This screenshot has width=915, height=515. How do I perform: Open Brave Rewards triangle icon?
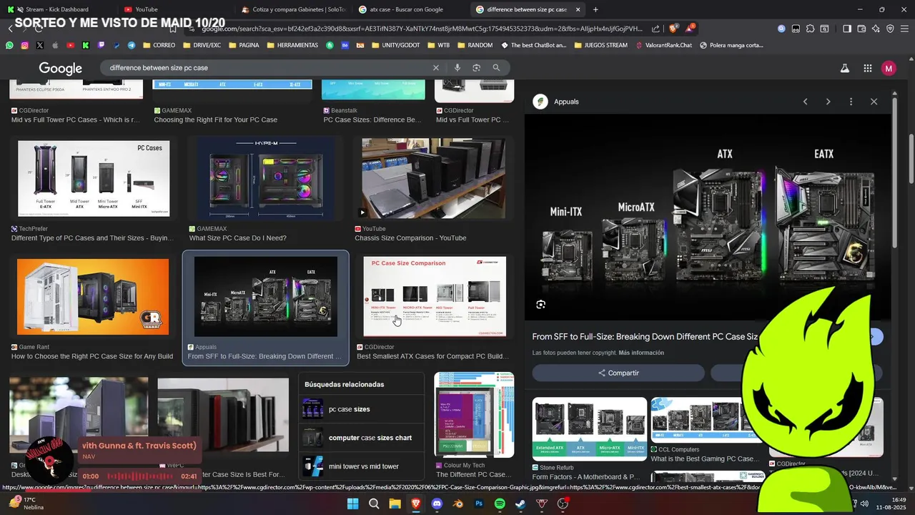690,29
